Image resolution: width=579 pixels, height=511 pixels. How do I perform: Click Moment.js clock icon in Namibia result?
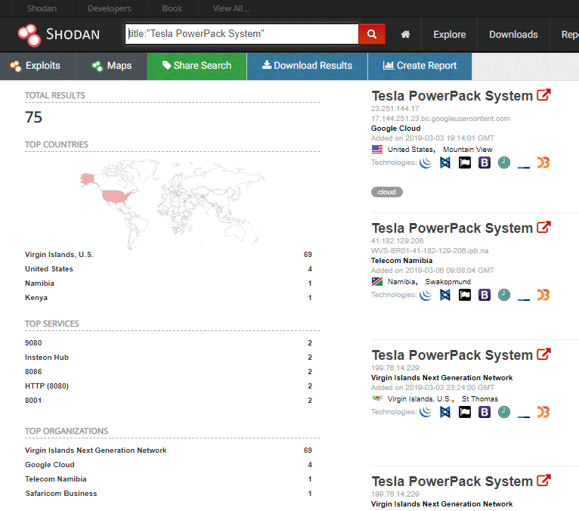click(x=504, y=294)
